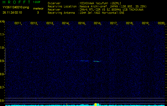Click the HROFFT title text
Viewport: 167px width, 106px height.
[16, 2]
